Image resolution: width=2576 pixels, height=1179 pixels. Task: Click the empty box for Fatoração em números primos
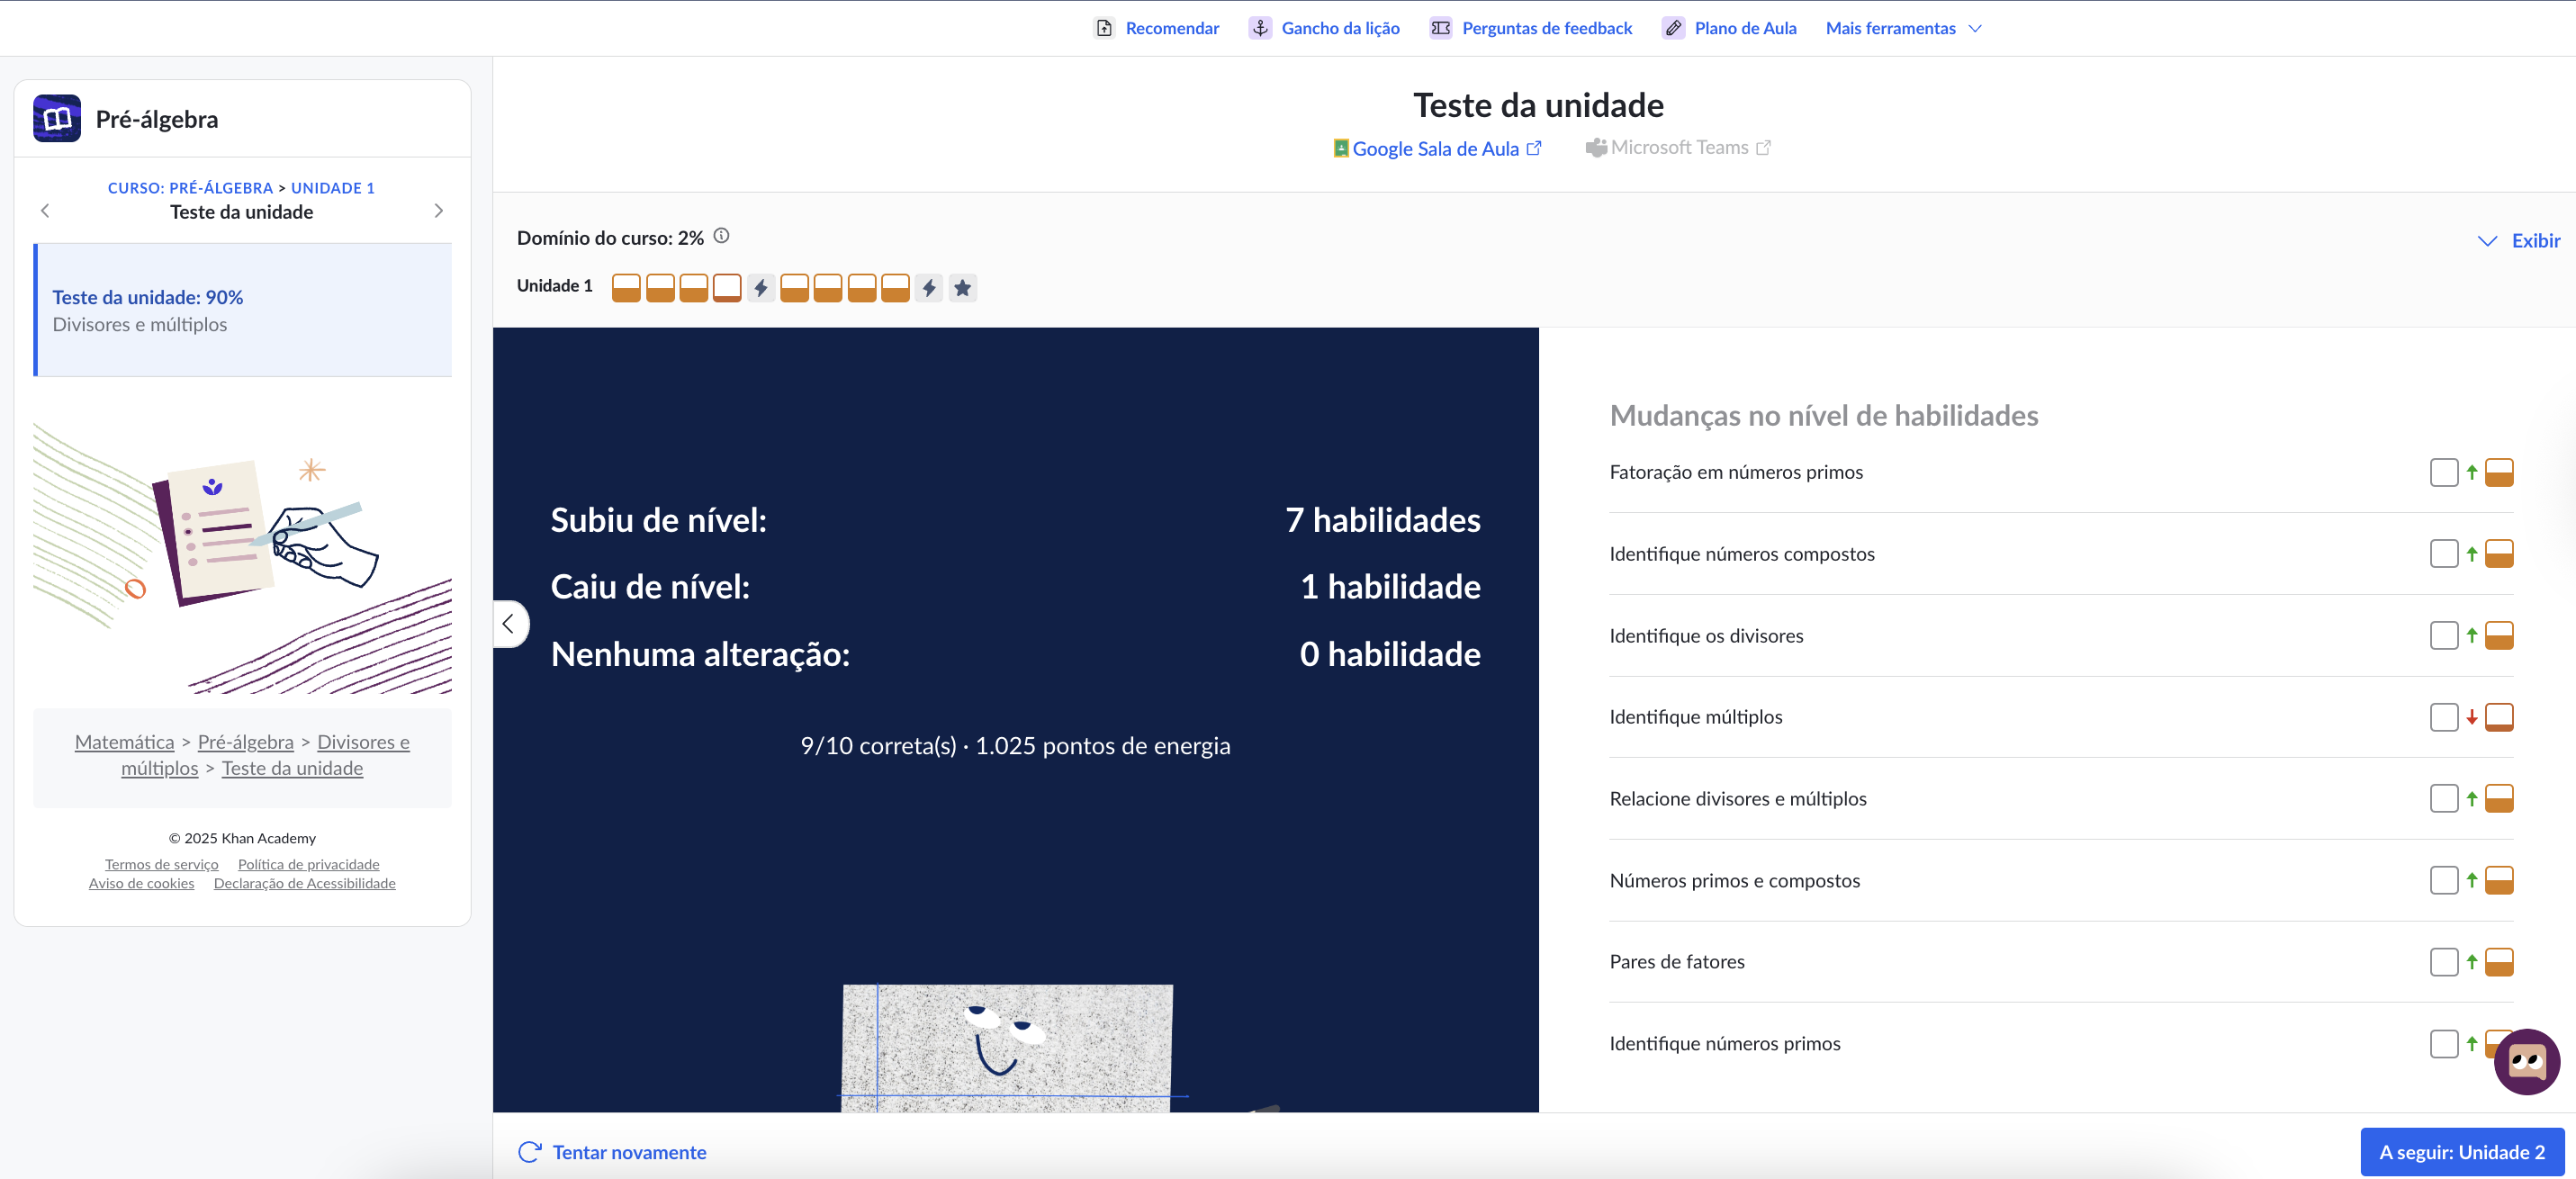click(2444, 472)
